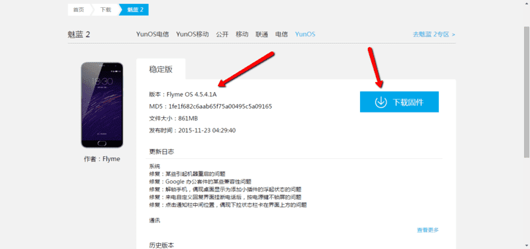
Task: Select the 电信 version tab
Action: click(x=281, y=34)
